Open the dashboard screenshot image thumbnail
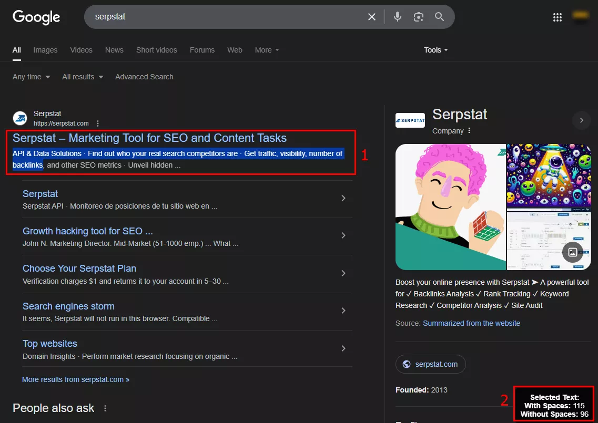598x423 pixels. tap(549, 239)
